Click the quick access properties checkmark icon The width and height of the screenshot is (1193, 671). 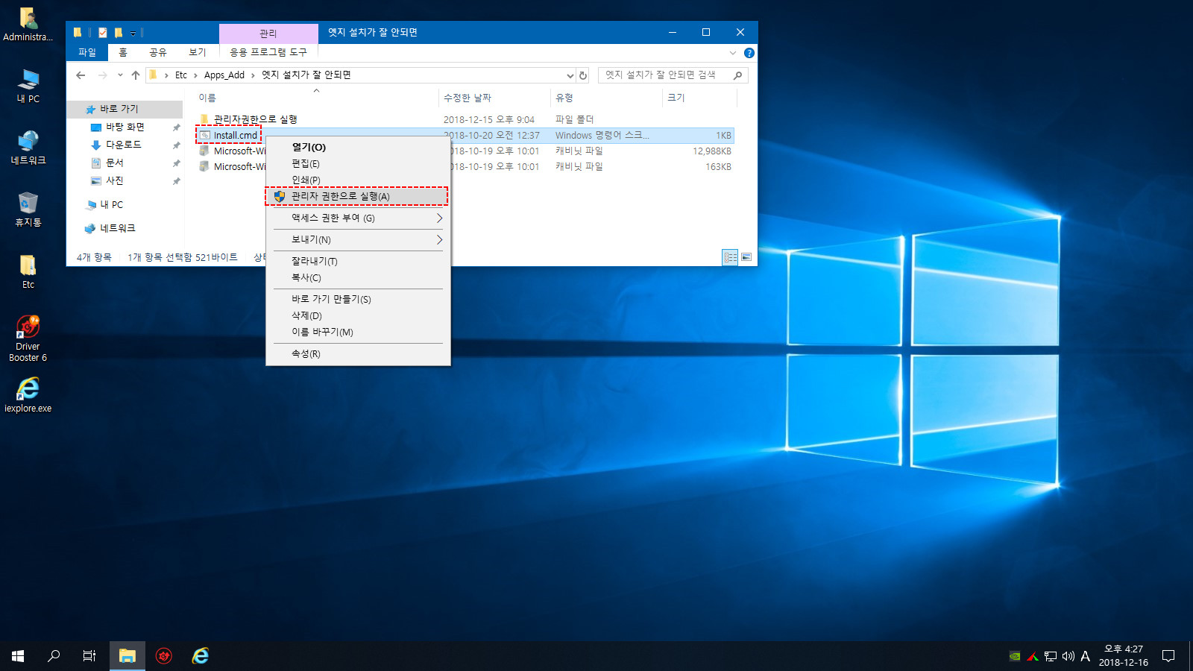[x=103, y=33]
